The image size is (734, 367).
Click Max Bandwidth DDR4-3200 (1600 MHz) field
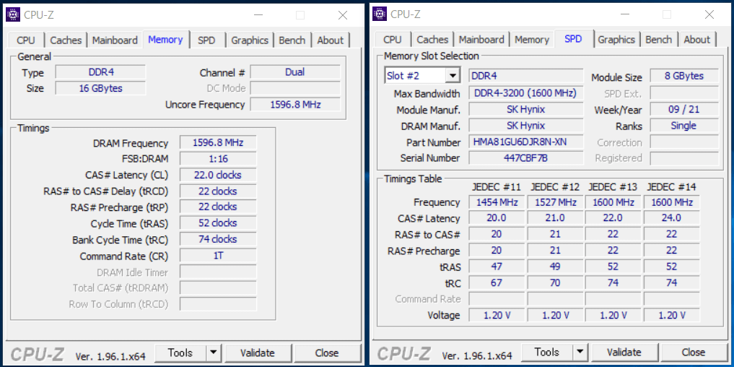tap(526, 92)
